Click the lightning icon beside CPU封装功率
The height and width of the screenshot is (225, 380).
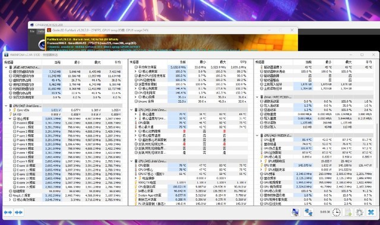(x=136, y=187)
